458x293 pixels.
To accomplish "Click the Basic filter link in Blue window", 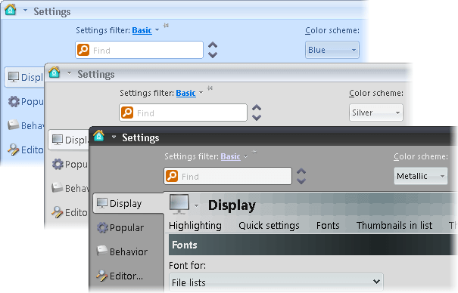I will 142,30.
